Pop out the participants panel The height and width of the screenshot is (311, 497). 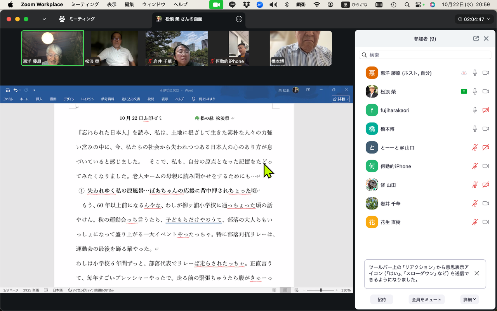476,39
